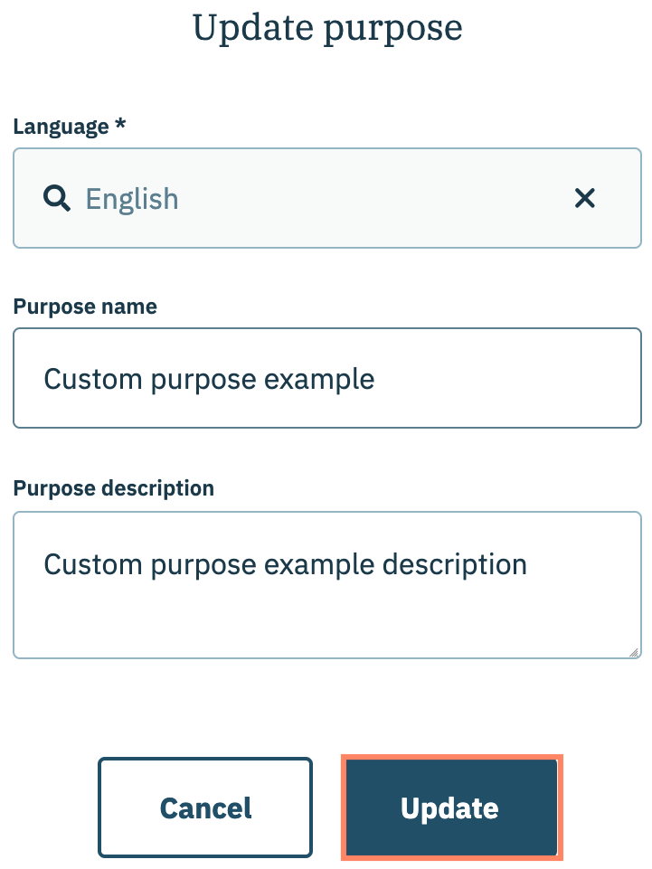The height and width of the screenshot is (869, 652).
Task: Click the magnifier search icon in Language field
Action: (57, 199)
